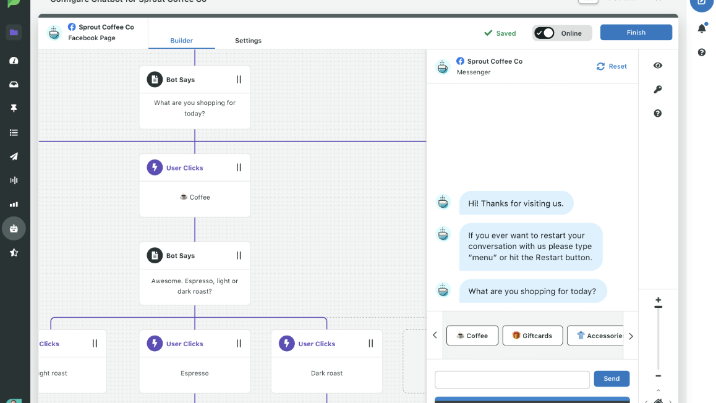Switch to the Settings tab
Image resolution: width=716 pixels, height=403 pixels.
pos(248,41)
